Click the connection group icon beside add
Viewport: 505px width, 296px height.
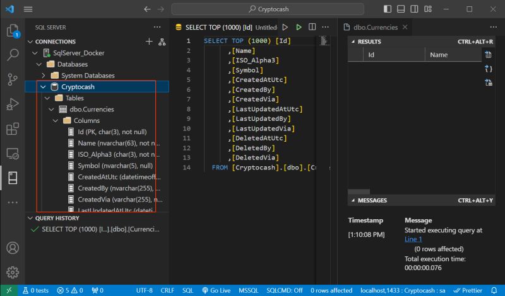click(162, 42)
